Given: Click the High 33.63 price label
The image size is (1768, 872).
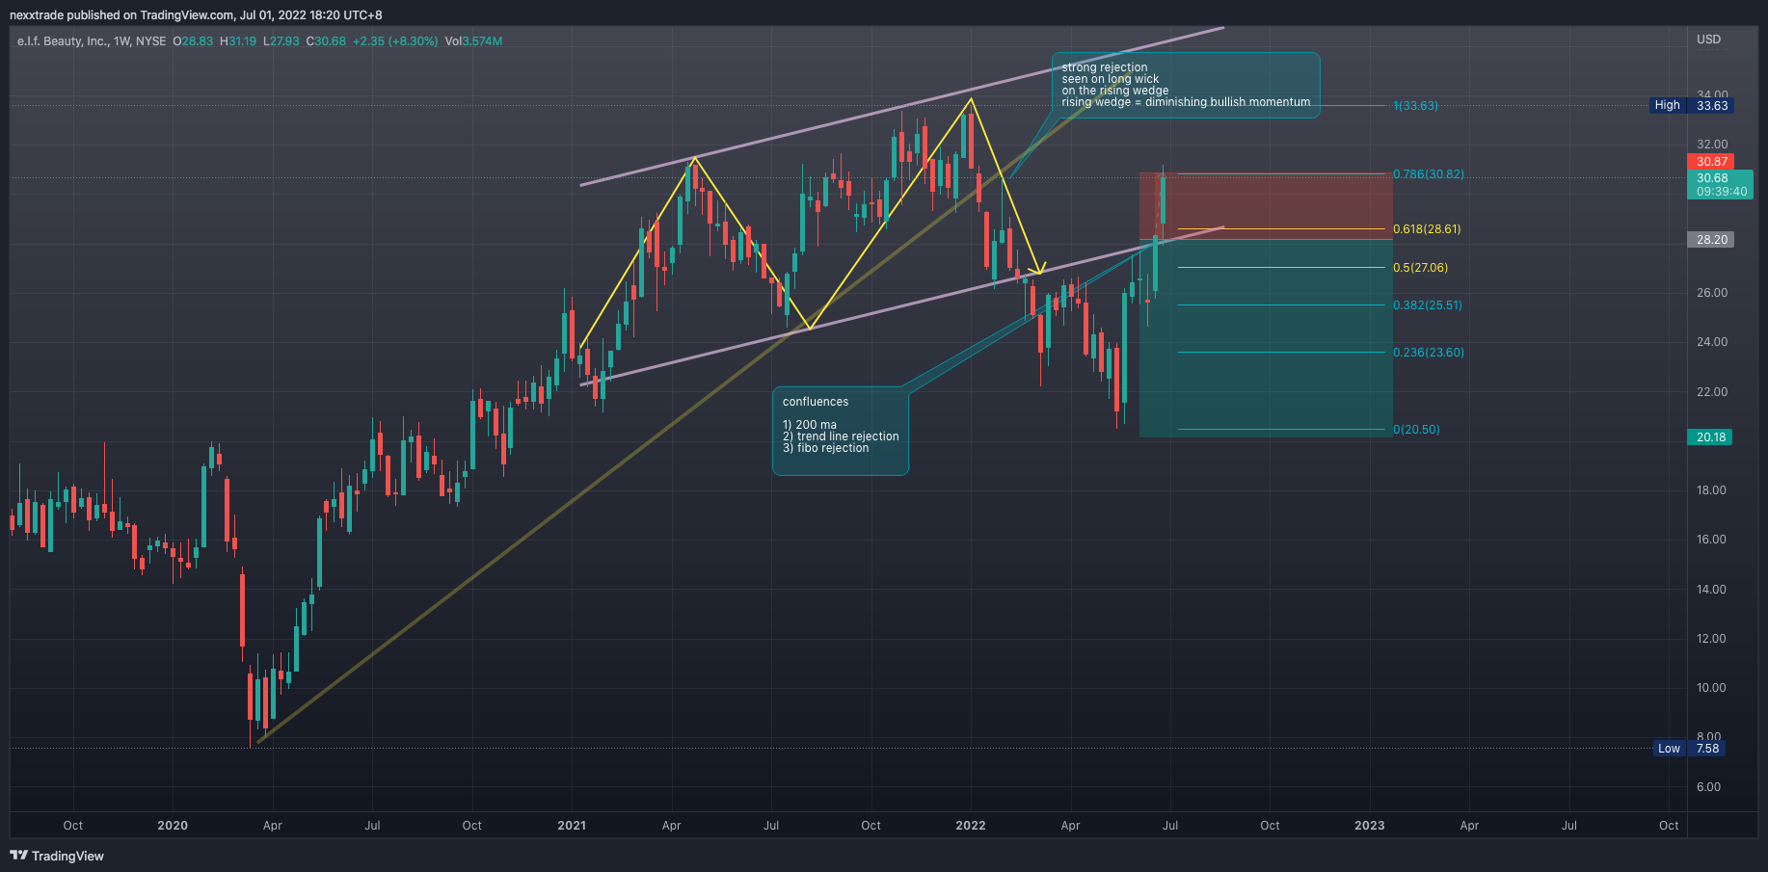Looking at the screenshot, I should click(1691, 105).
